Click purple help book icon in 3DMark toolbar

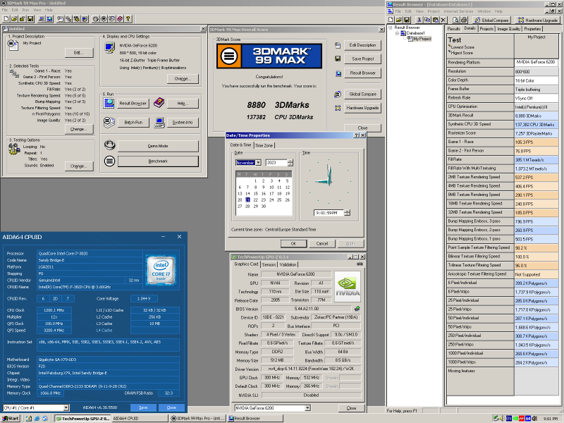pyautogui.click(x=120, y=19)
